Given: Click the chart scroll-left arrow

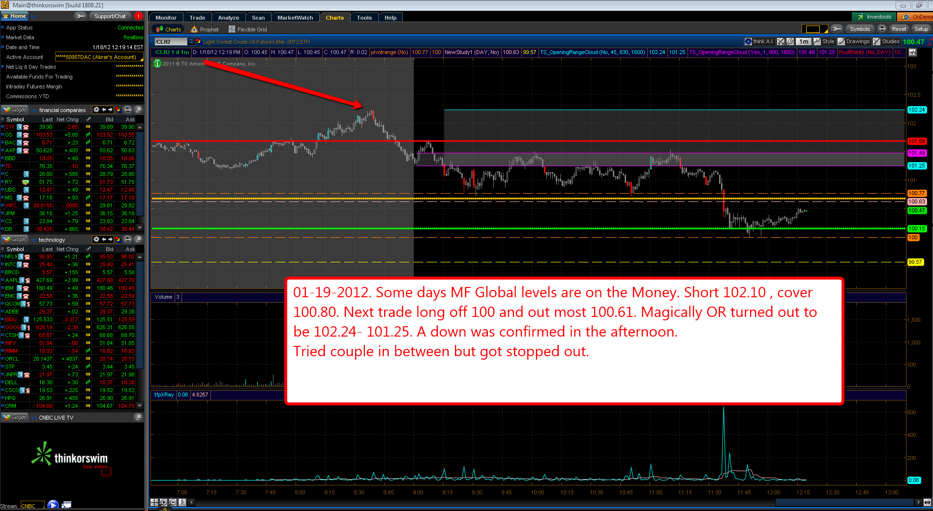Looking at the screenshot, I should 191,502.
